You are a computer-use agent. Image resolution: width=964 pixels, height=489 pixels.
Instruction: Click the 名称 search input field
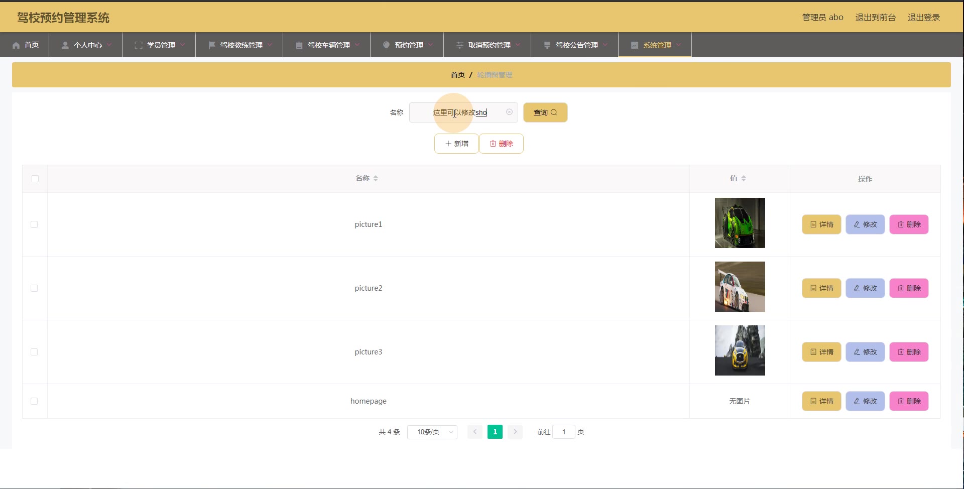[x=463, y=112]
